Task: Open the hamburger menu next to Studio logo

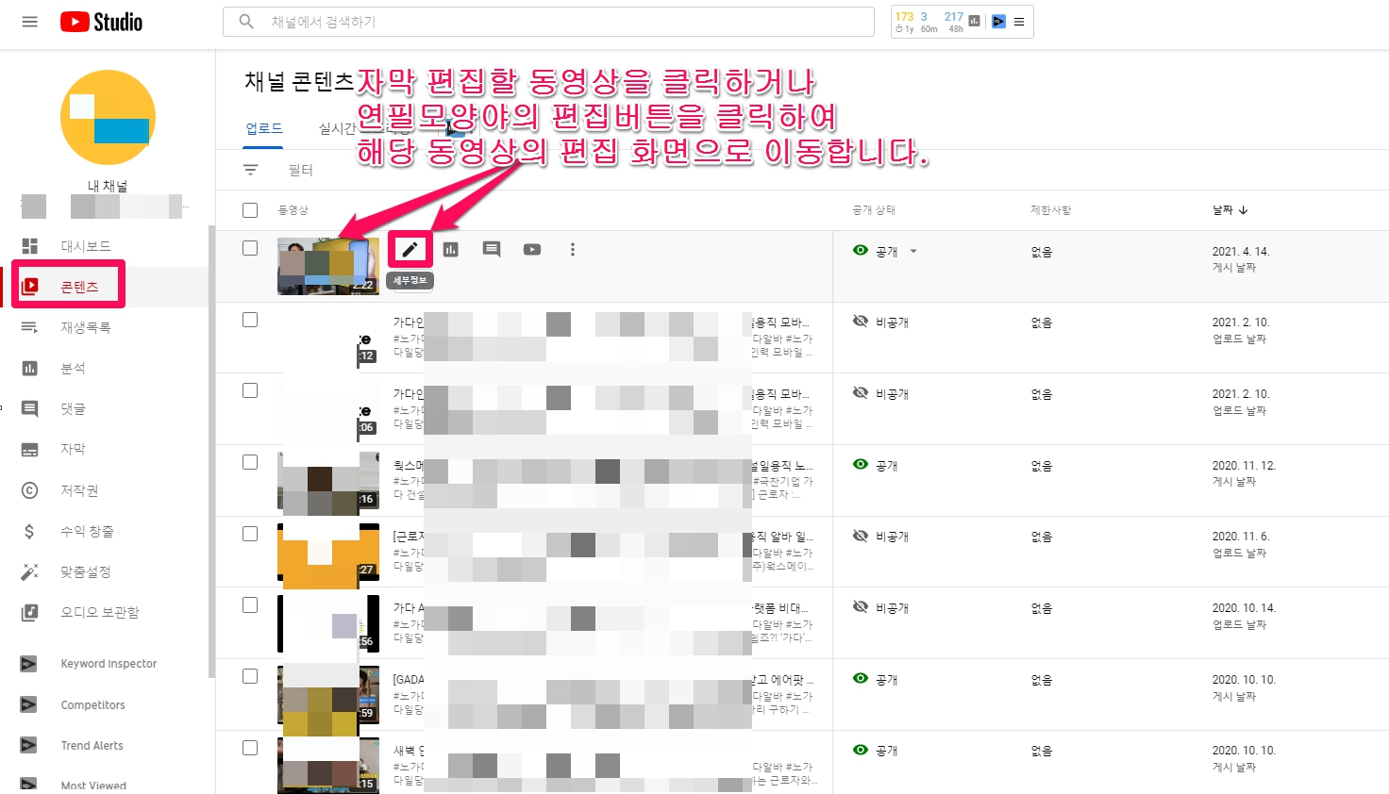Action: pyautogui.click(x=30, y=22)
